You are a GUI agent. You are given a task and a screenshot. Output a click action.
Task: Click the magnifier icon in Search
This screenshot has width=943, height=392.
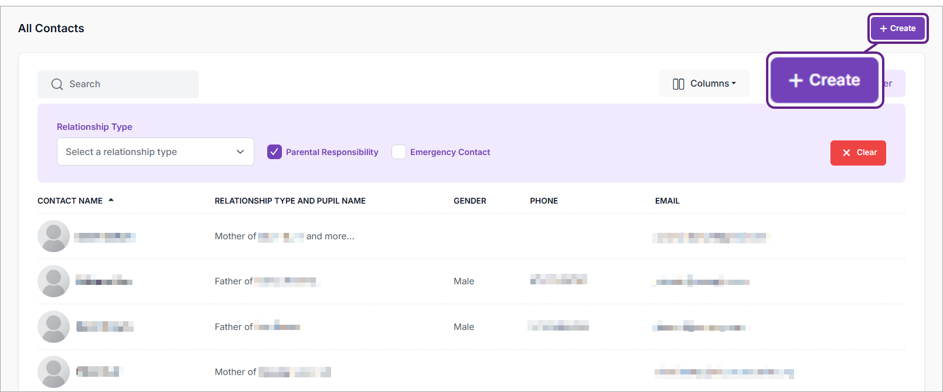(57, 84)
